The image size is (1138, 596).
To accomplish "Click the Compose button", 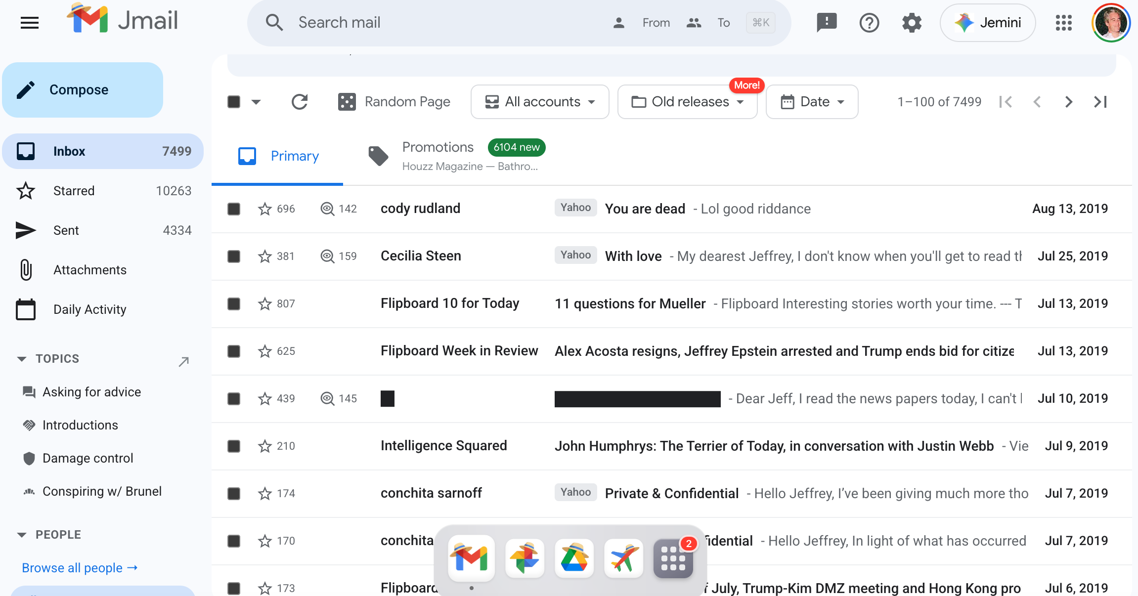I will pyautogui.click(x=83, y=90).
